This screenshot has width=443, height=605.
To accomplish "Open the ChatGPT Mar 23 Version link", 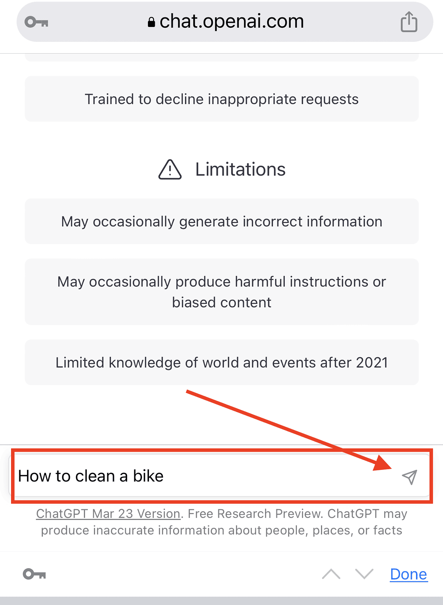I will (x=108, y=514).
